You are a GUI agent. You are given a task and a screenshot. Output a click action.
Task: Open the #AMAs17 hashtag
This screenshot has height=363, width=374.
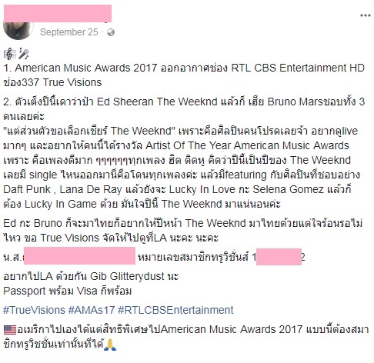[x=91, y=310]
